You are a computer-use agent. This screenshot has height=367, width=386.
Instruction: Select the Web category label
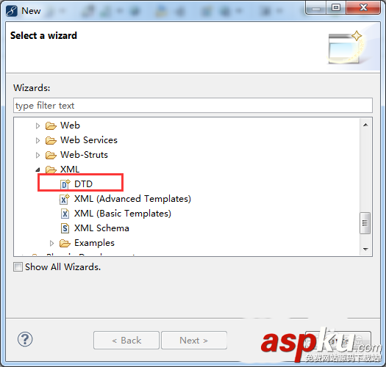coord(70,126)
